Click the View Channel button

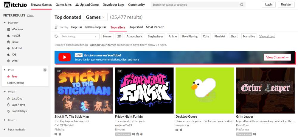277,57
